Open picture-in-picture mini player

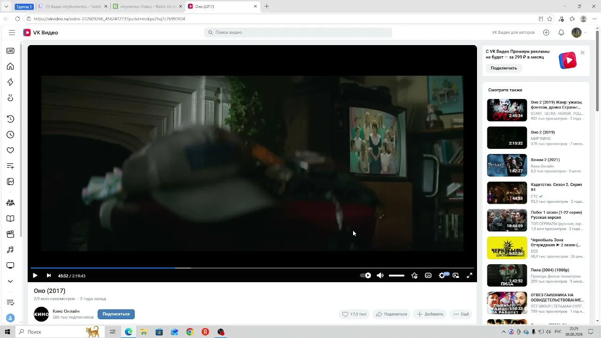pyautogui.click(x=455, y=276)
